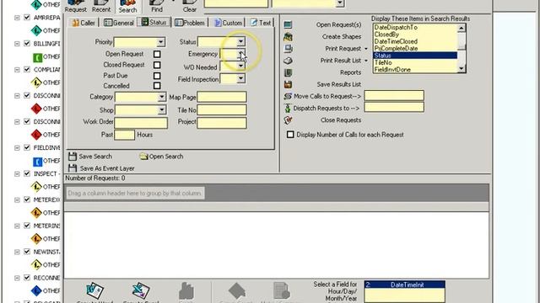Open the Category dropdown

pyautogui.click(x=161, y=97)
